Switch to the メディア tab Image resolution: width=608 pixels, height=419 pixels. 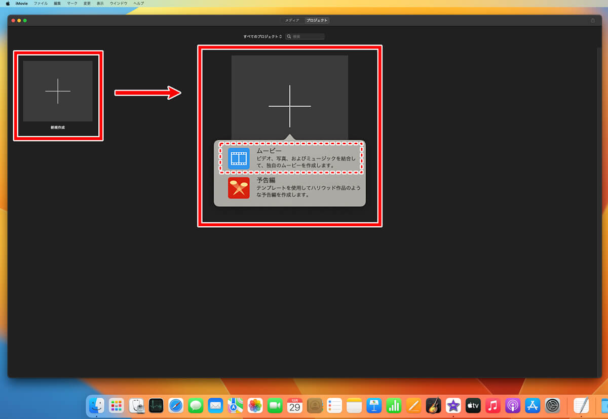coord(292,20)
